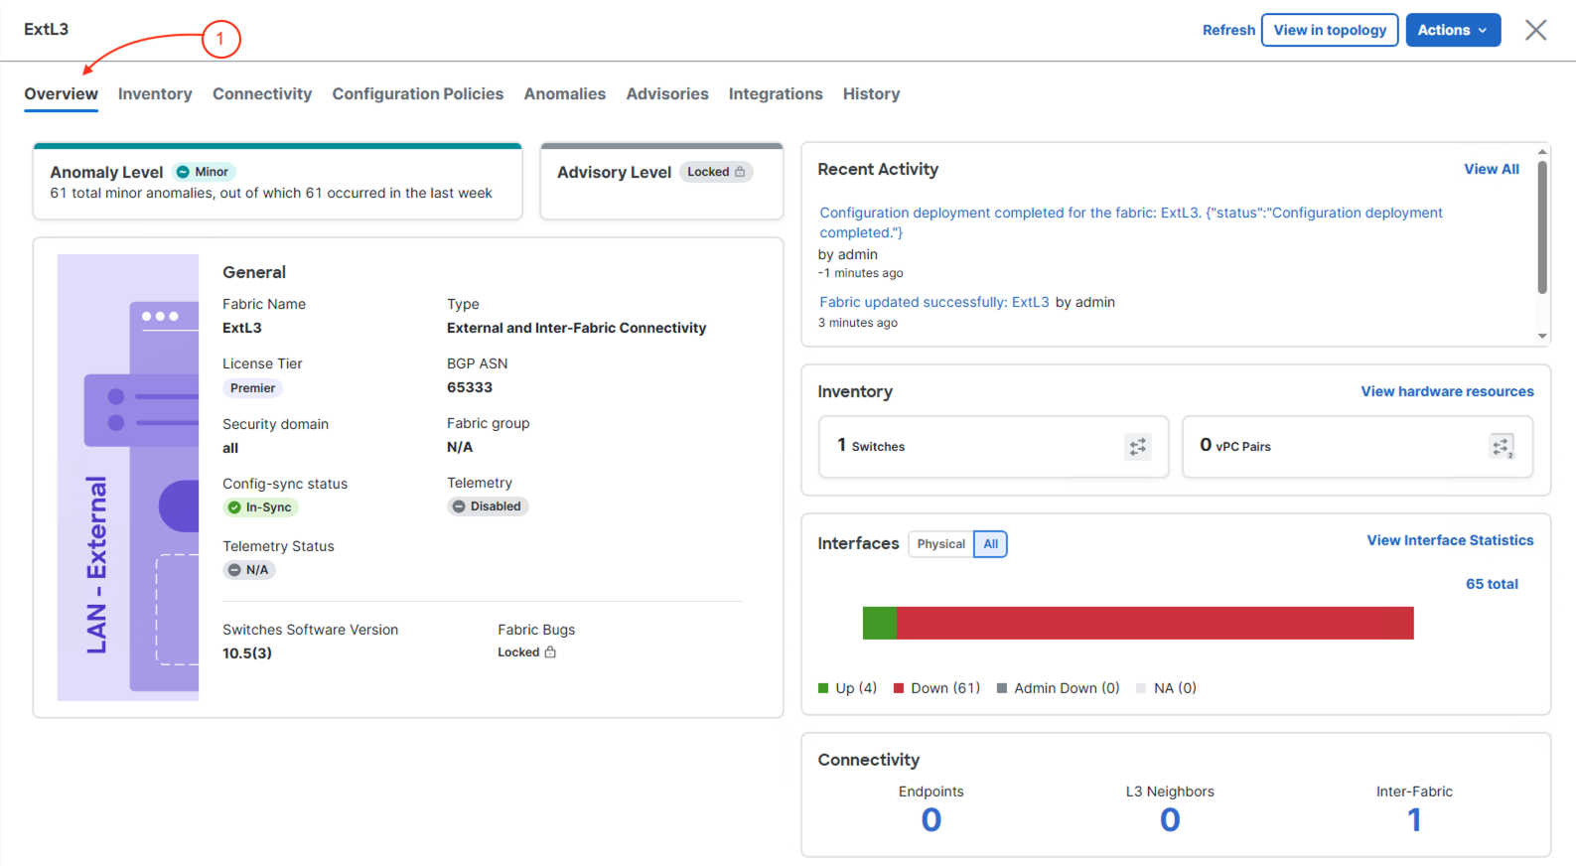Click the Advisory Level card
Screen dimensions: 1576x866
(661, 182)
